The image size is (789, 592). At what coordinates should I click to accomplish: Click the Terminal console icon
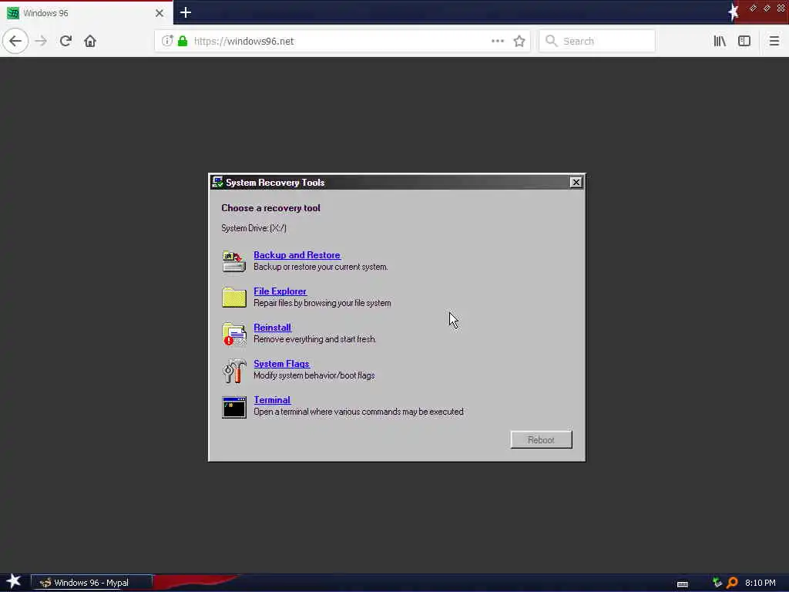click(234, 407)
